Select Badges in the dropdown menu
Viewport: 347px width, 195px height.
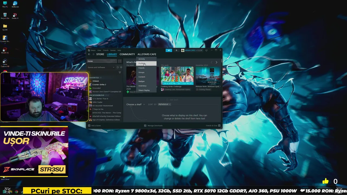click(146, 81)
